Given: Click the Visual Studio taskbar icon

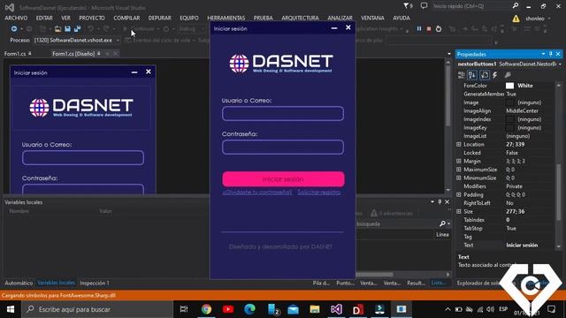Looking at the screenshot, I should [336, 309].
